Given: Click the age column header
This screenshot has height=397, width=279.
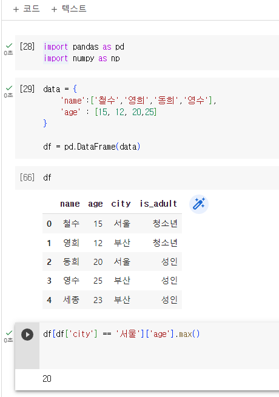Looking at the screenshot, I should 96,204.
